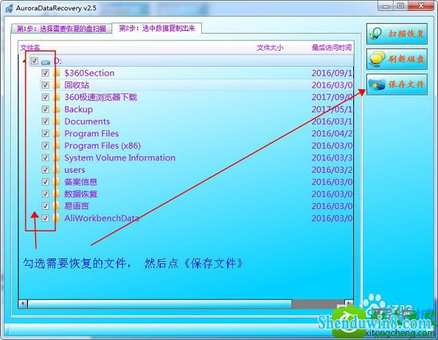
Task: Click the folder star icon on 保存文件
Action: click(x=377, y=84)
